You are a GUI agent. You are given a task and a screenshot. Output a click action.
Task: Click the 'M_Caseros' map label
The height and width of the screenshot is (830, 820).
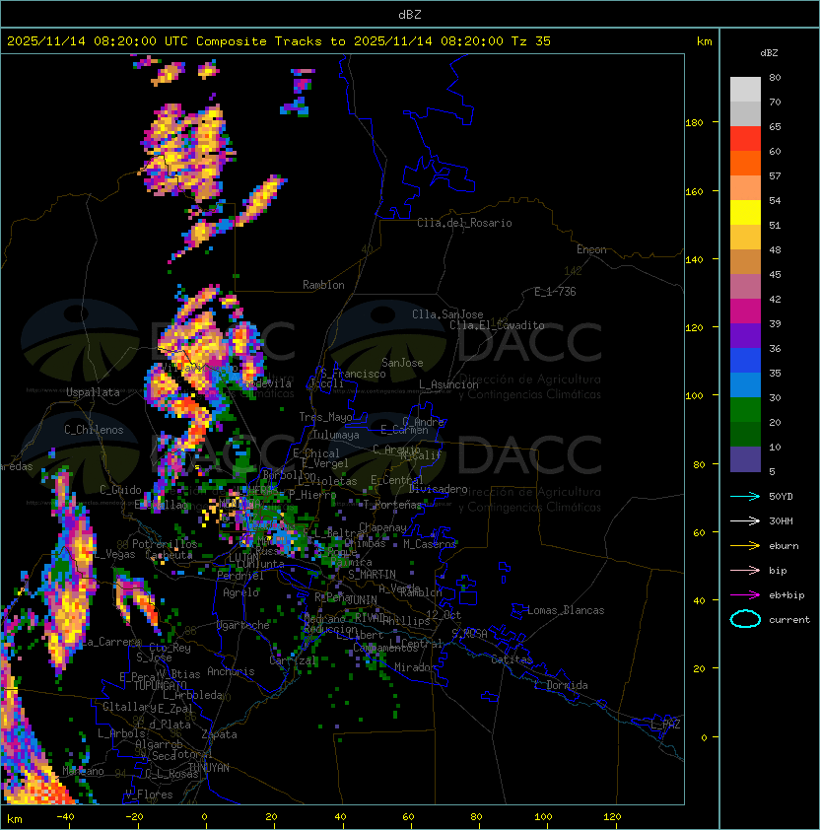pos(430,543)
